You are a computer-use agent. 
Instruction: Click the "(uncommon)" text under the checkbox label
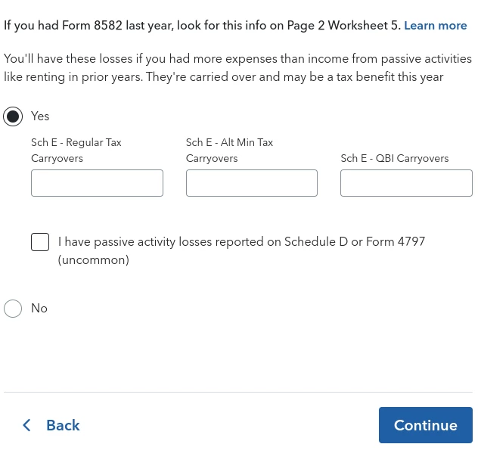coord(94,260)
